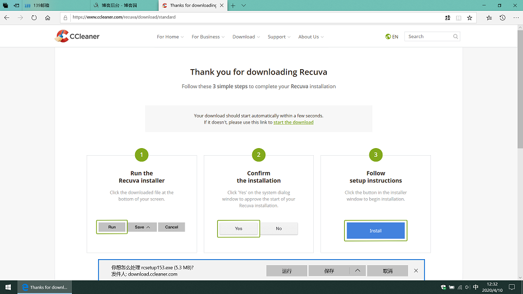The height and width of the screenshot is (294, 523).
Task: Open the Windows Start menu
Action: point(8,287)
